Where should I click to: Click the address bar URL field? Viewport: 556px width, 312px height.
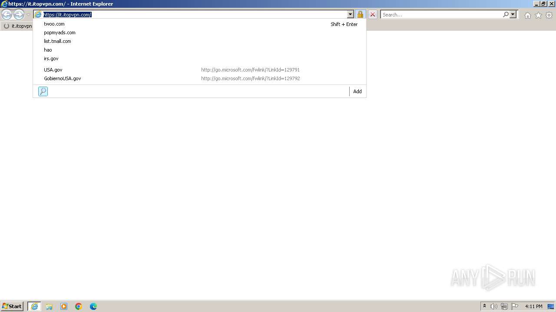[x=195, y=15]
